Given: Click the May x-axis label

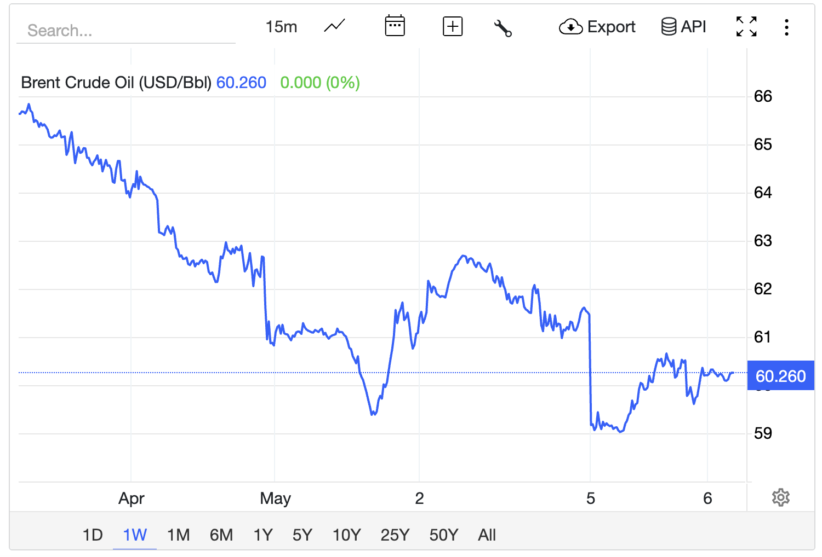Looking at the screenshot, I should click(275, 498).
